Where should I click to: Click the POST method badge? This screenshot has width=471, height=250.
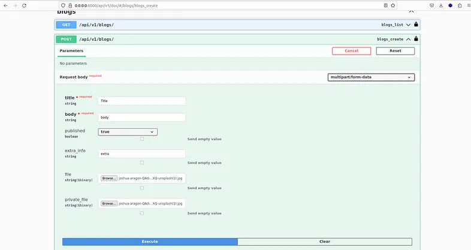coord(66,39)
